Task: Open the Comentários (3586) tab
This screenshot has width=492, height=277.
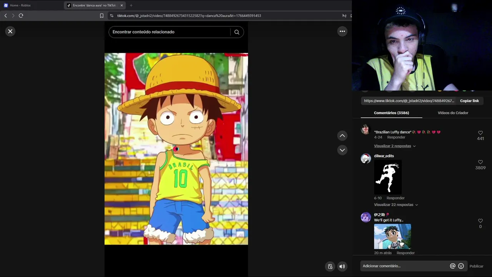Action: tap(391, 113)
